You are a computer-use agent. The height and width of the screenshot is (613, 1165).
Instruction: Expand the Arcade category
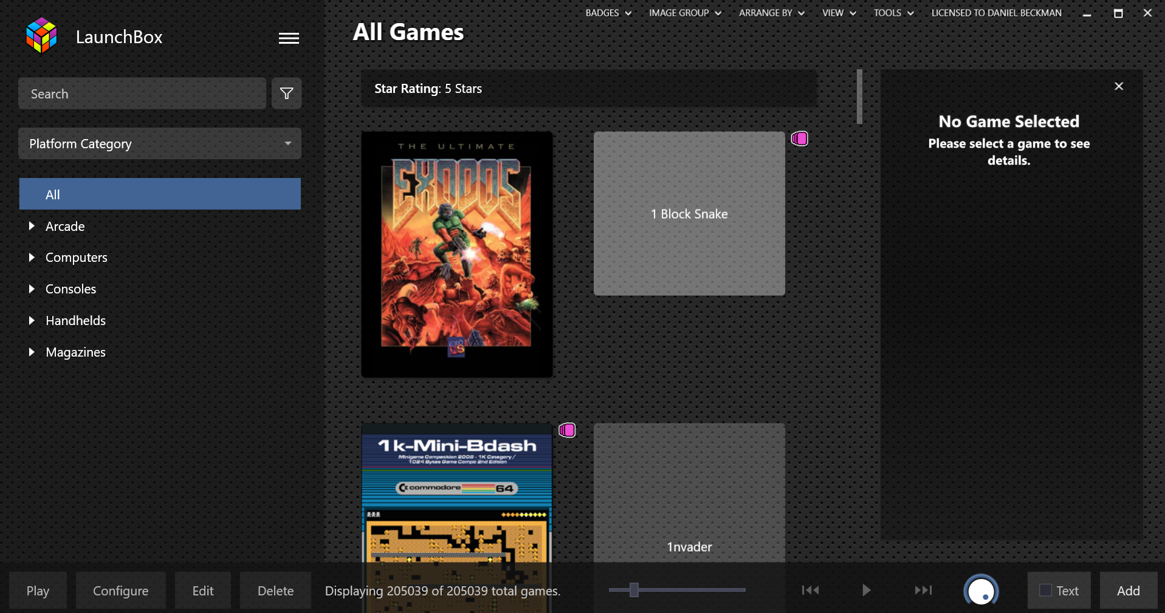[32, 226]
